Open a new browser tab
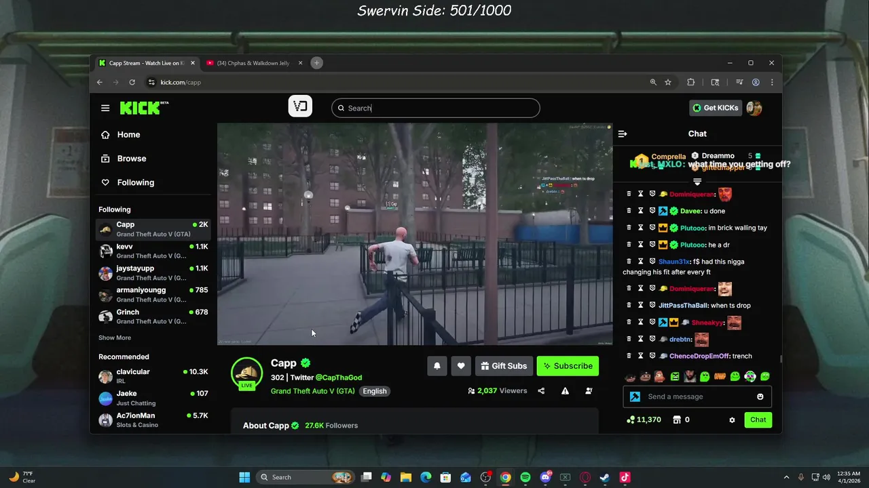869x488 pixels. [x=316, y=63]
